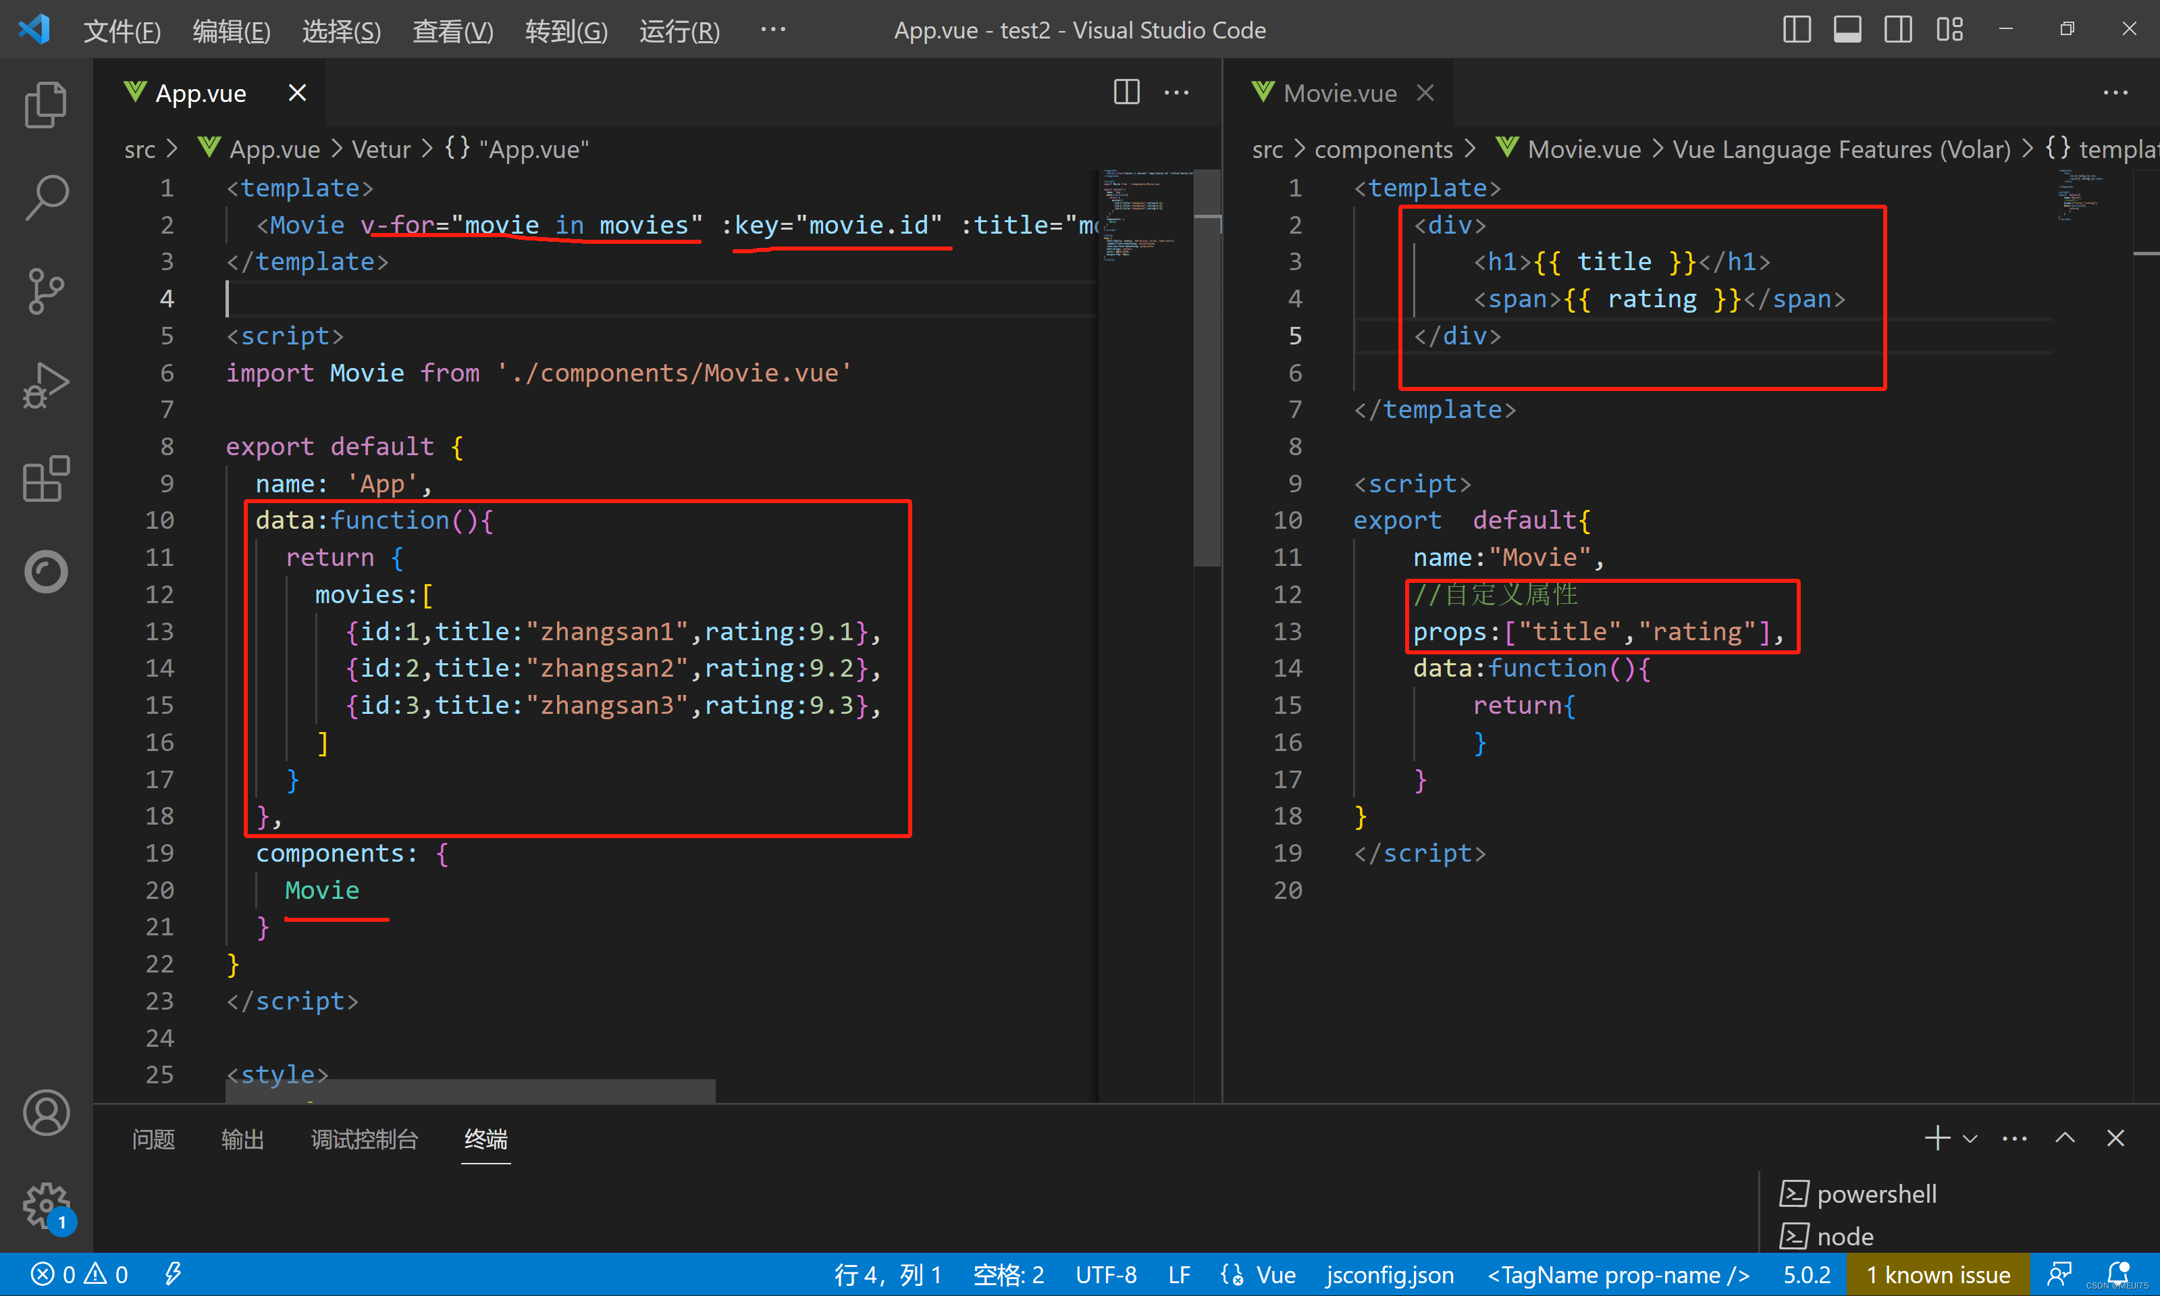Select the powershell terminal entry
Image resolution: width=2160 pixels, height=1296 pixels.
click(1858, 1194)
